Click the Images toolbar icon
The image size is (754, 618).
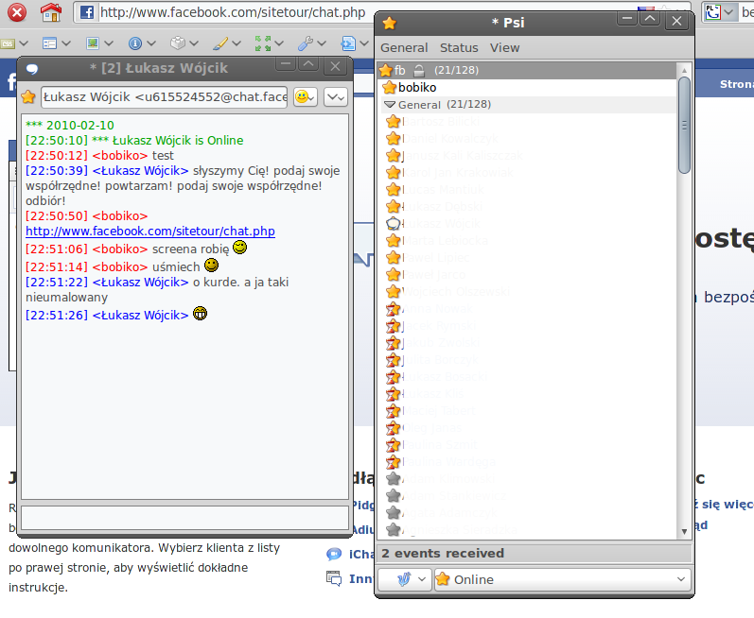pyautogui.click(x=94, y=43)
